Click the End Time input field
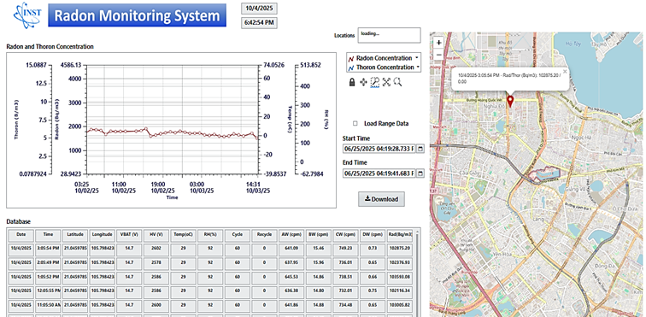This screenshot has height=317, width=646. [379, 173]
